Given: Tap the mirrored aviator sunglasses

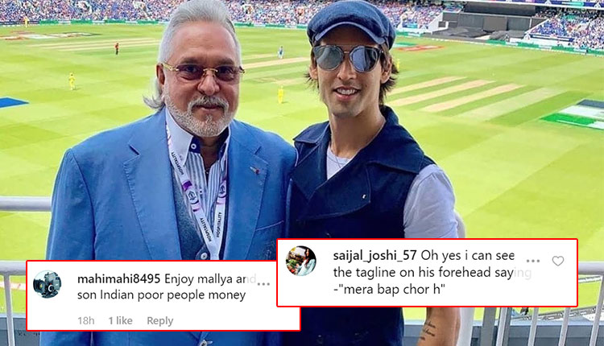Looking at the screenshot, I should tap(348, 58).
